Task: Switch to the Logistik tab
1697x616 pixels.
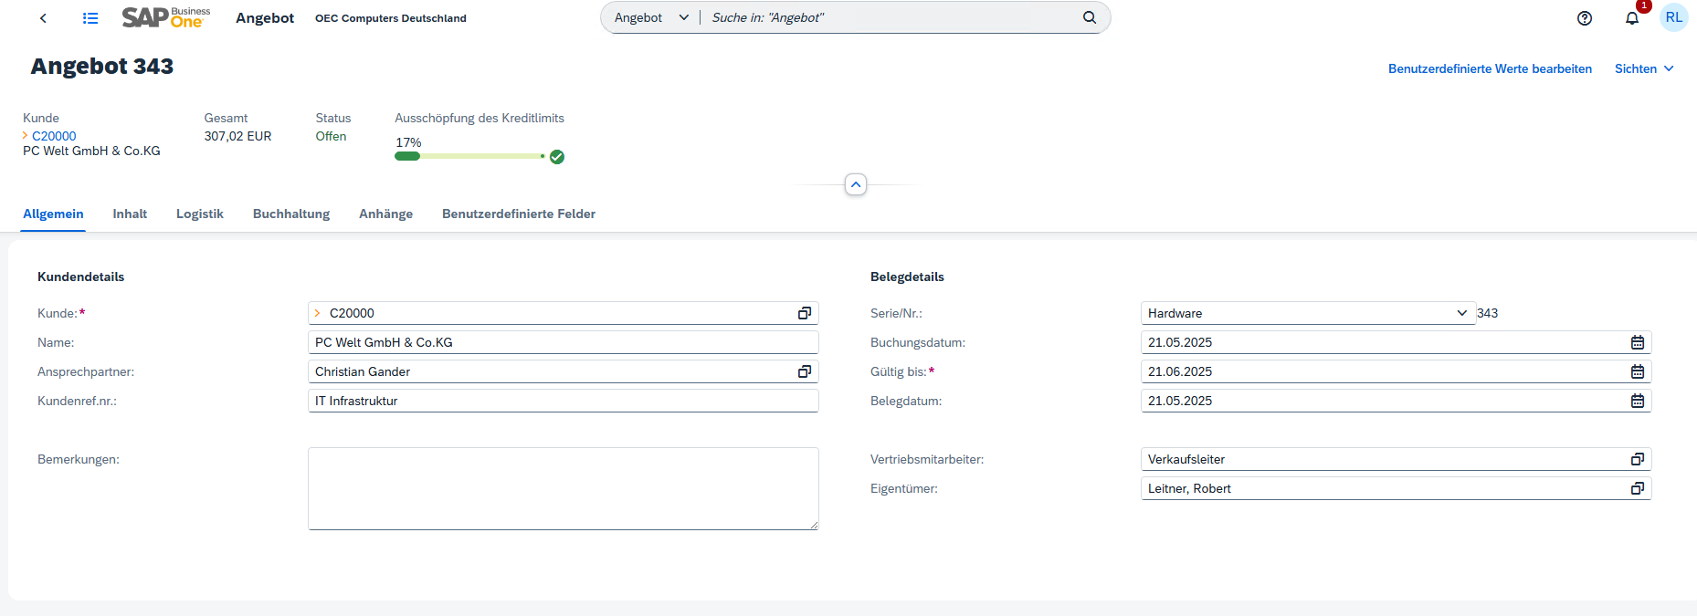Action: pos(199,214)
